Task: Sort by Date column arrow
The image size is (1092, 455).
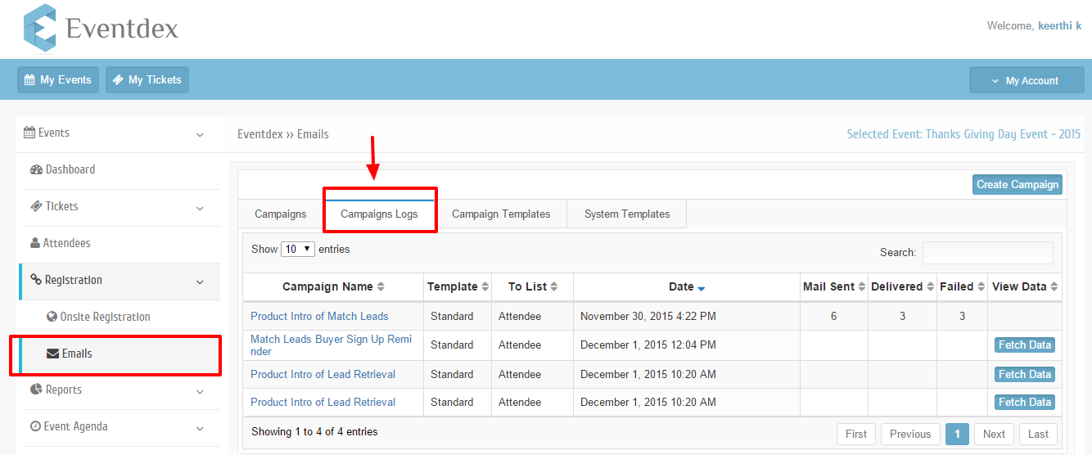Action: coord(702,288)
